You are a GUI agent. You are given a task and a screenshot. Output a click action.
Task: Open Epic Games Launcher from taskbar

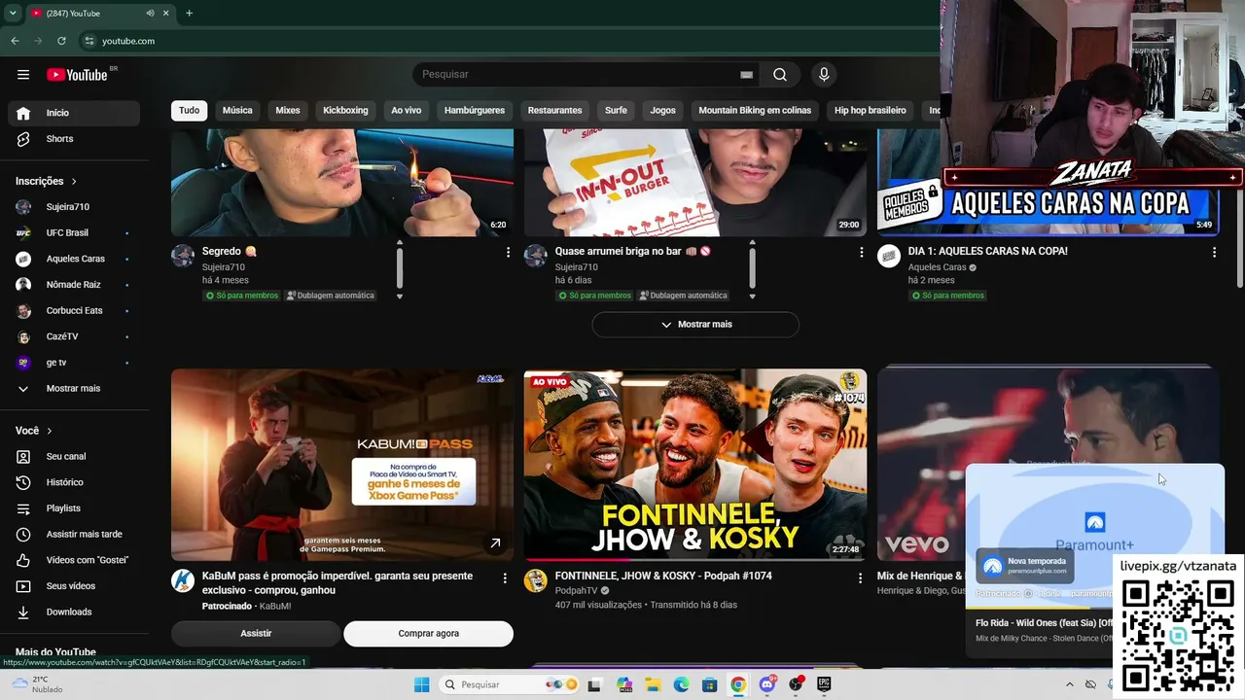pyautogui.click(x=824, y=684)
